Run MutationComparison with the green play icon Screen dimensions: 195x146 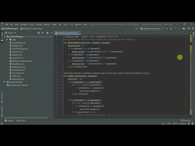(x=167, y=29)
